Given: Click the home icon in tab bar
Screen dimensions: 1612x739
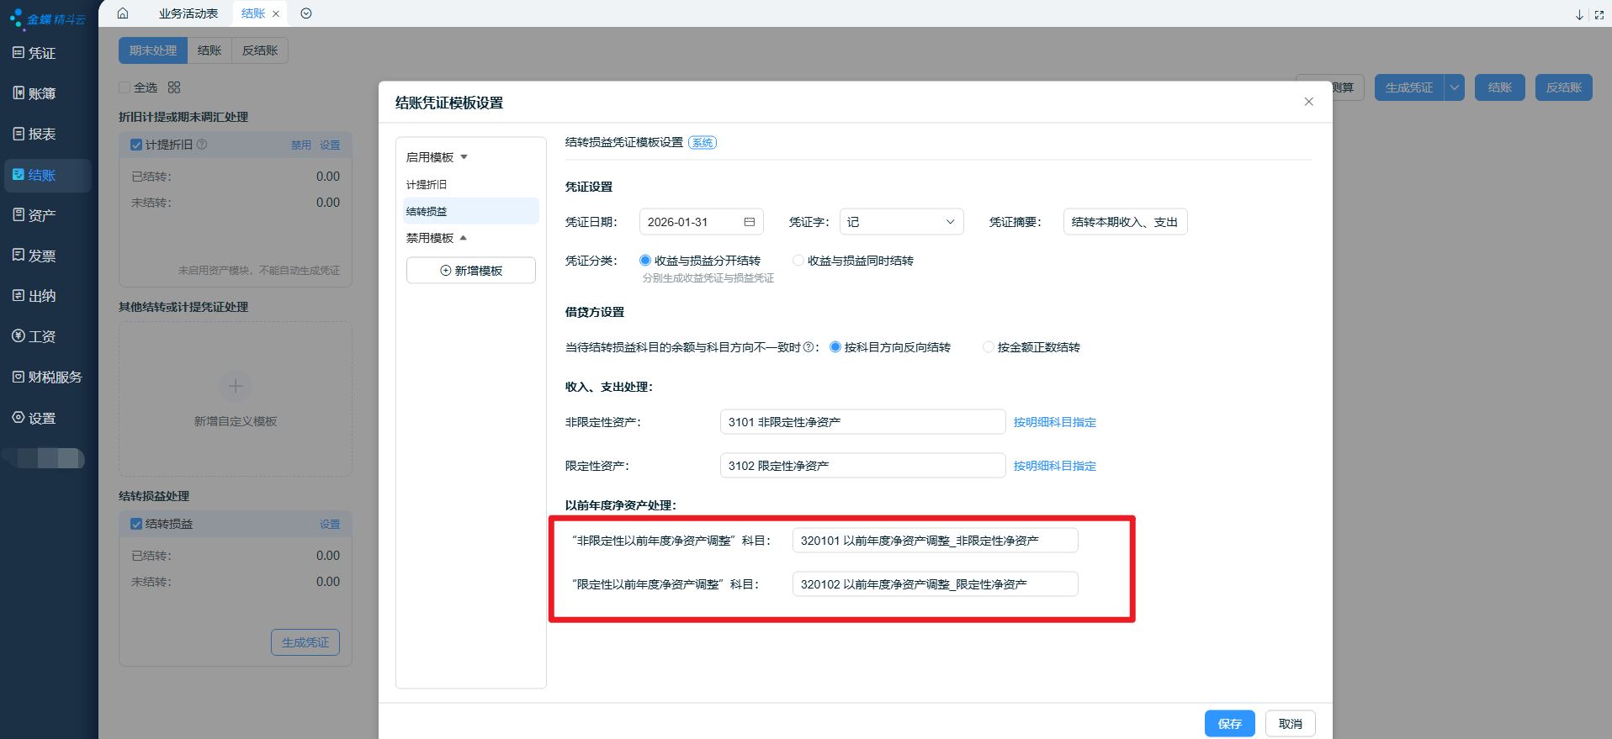Looking at the screenshot, I should (x=123, y=13).
